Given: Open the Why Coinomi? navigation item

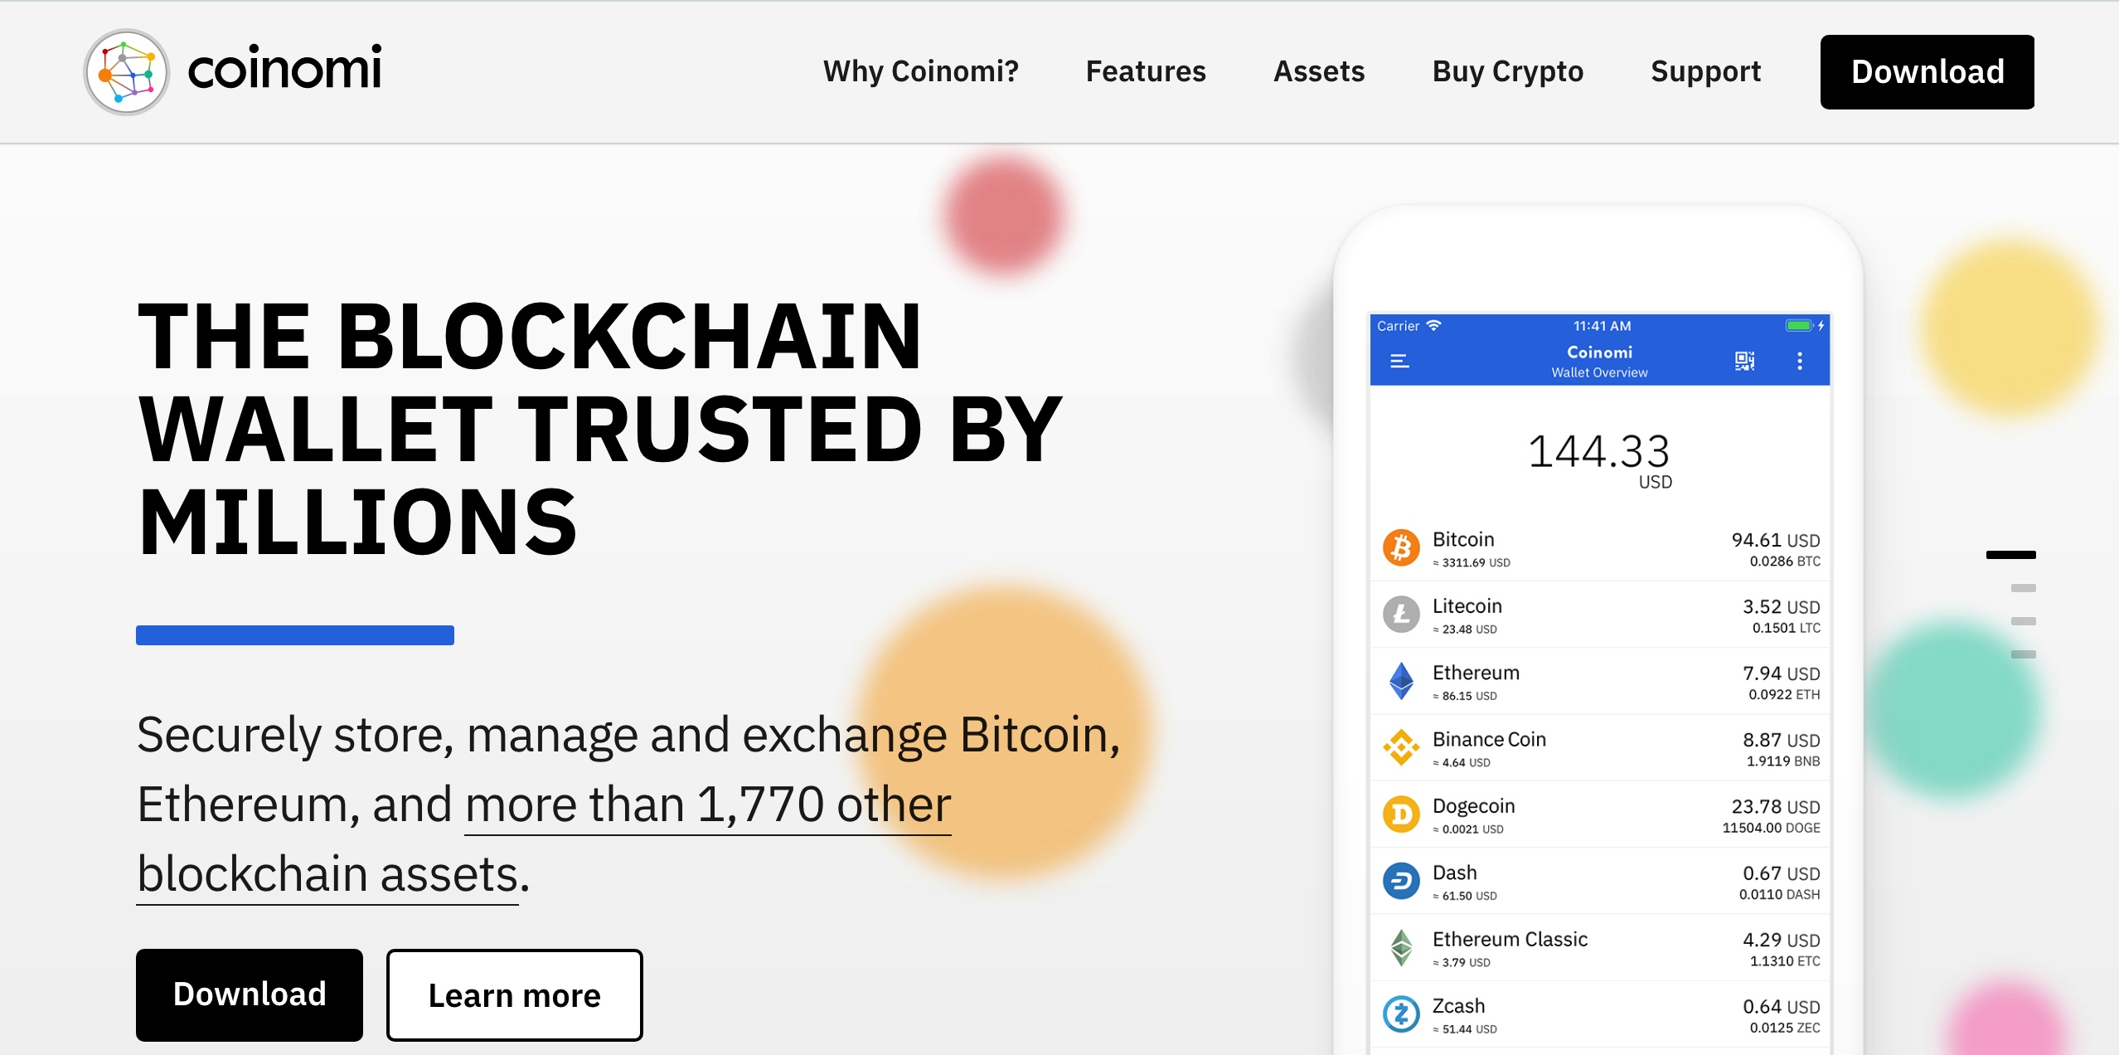Looking at the screenshot, I should pos(921,71).
